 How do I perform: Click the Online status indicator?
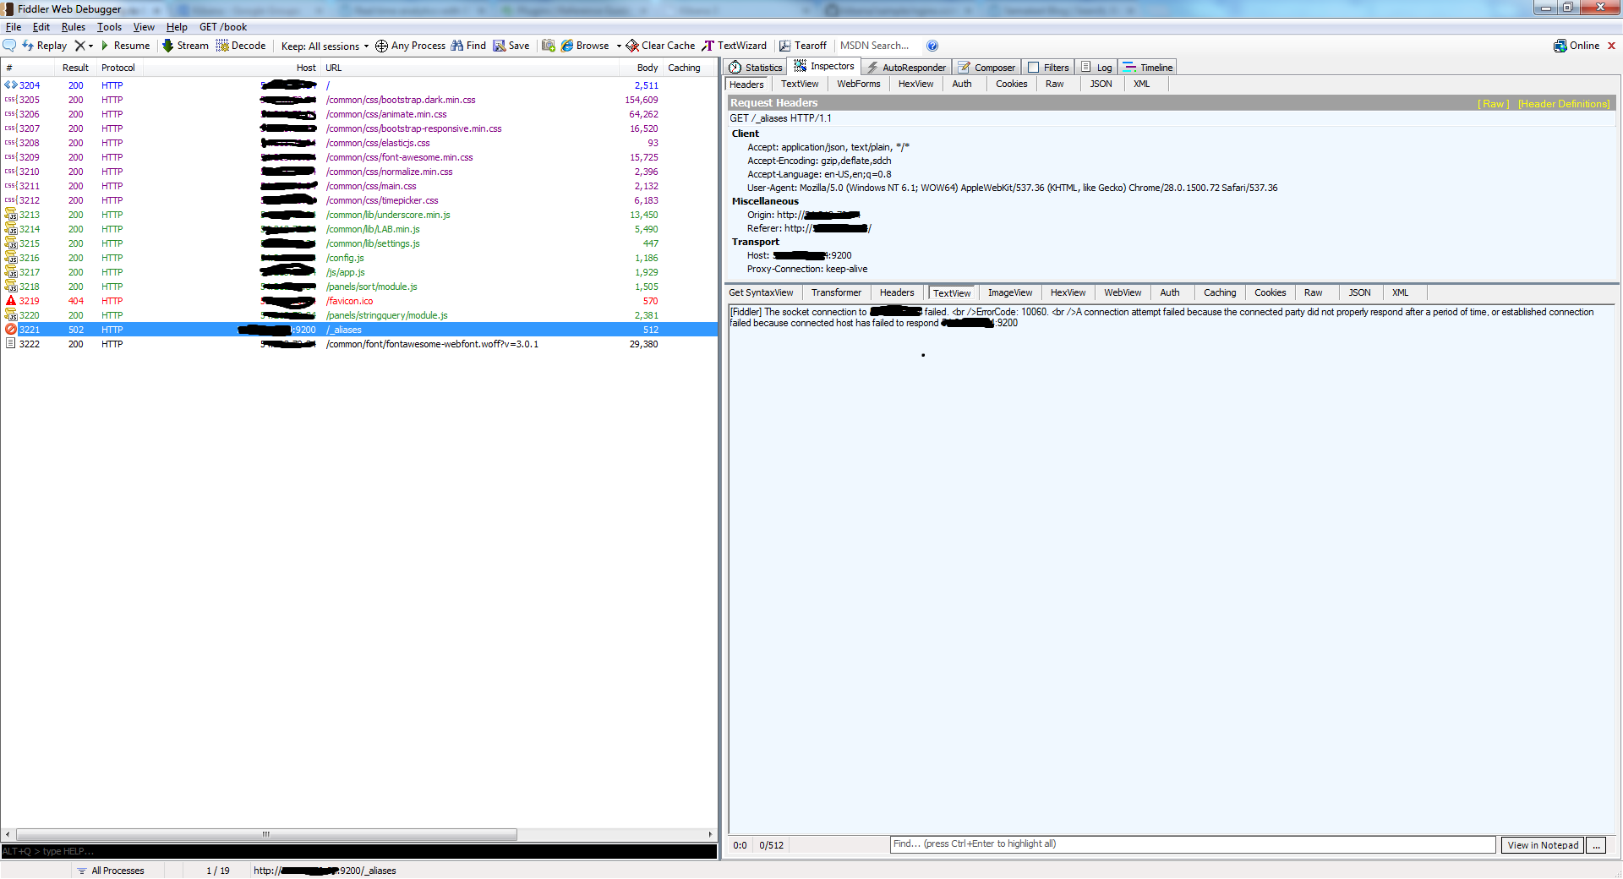1577,46
